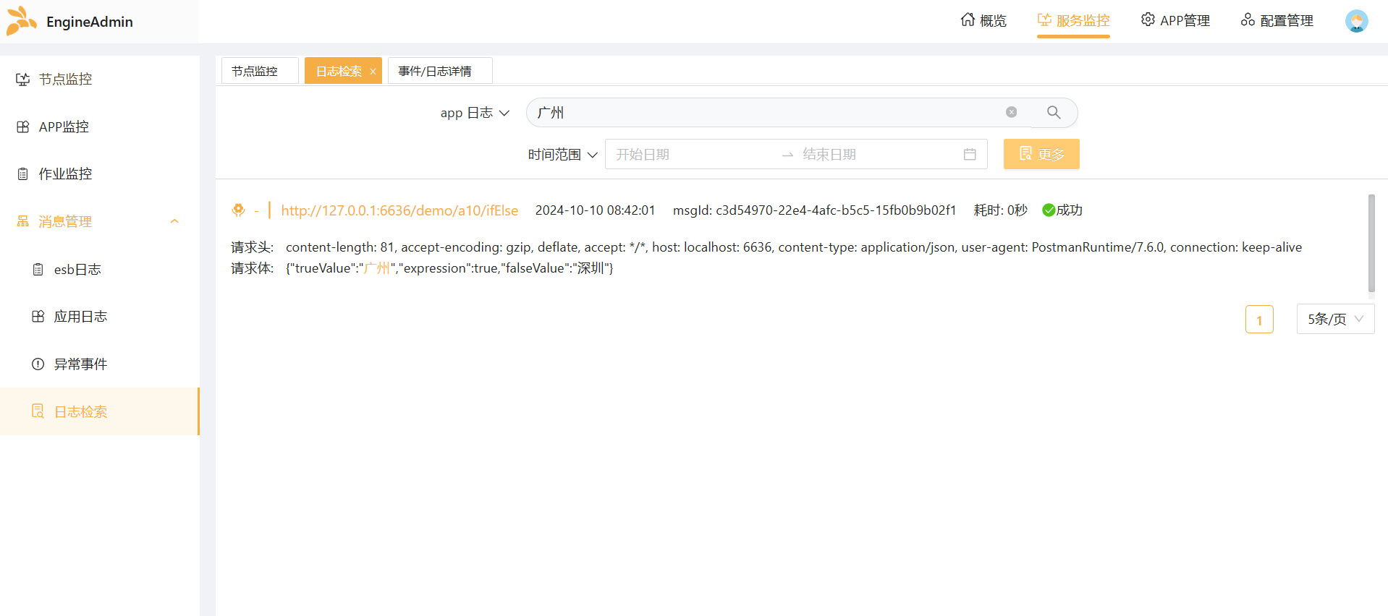Image resolution: width=1388 pixels, height=616 pixels.
Task: Open 配置管理 from top navigation
Action: pyautogui.click(x=1277, y=21)
